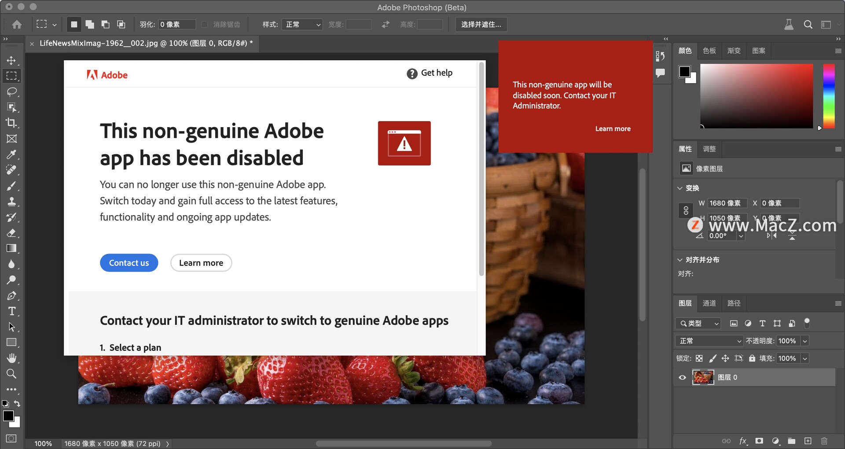Pick a hue on the rainbow color slider
Image resolution: width=845 pixels, height=449 pixels.
click(x=830, y=97)
